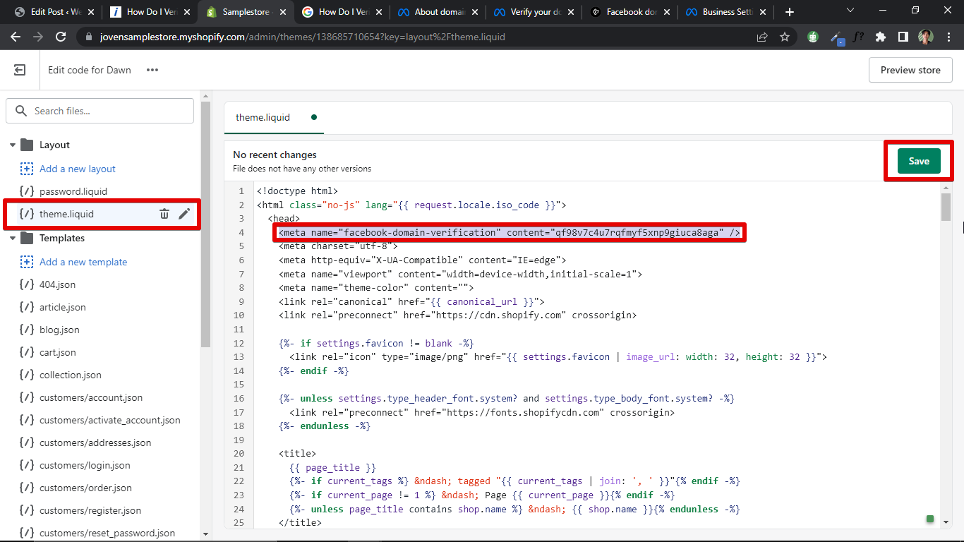Click the password.liquid file icon
The image size is (964, 542).
tap(27, 191)
